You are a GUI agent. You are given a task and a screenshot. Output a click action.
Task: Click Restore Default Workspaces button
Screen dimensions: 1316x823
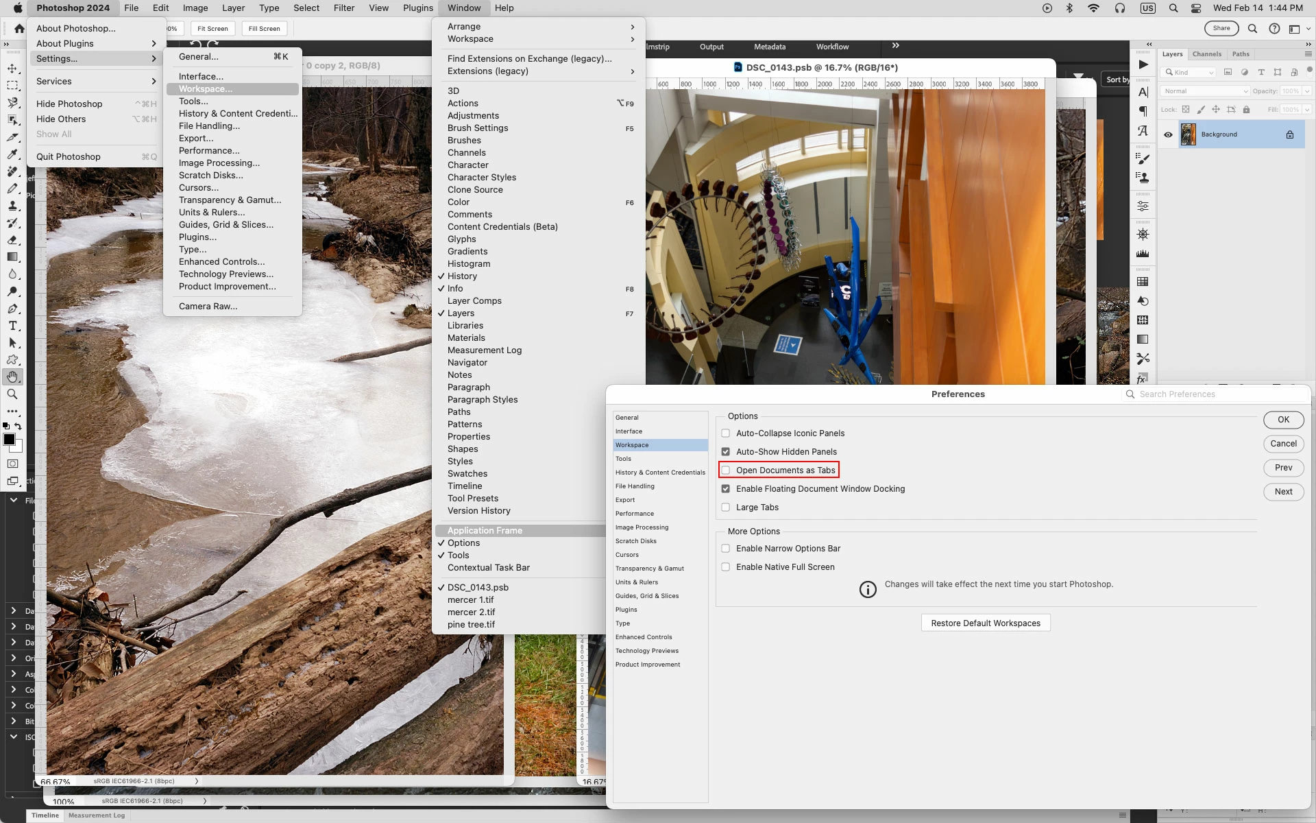pos(985,623)
